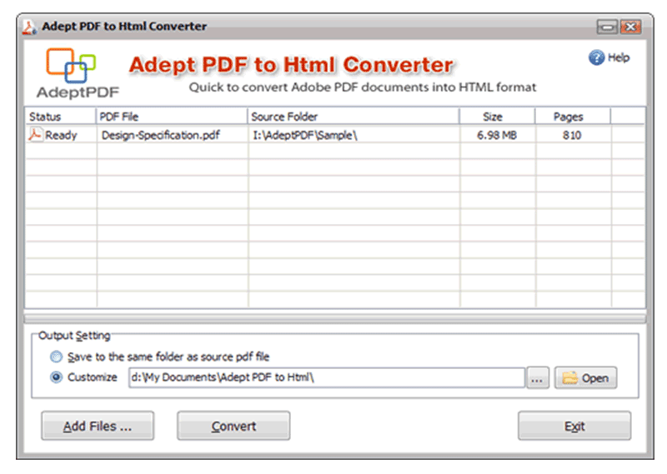Click the PDF icon beside Ready status
The image size is (667, 474).
tap(35, 135)
